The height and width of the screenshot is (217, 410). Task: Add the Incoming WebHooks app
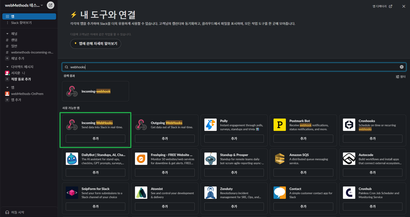[95, 139]
